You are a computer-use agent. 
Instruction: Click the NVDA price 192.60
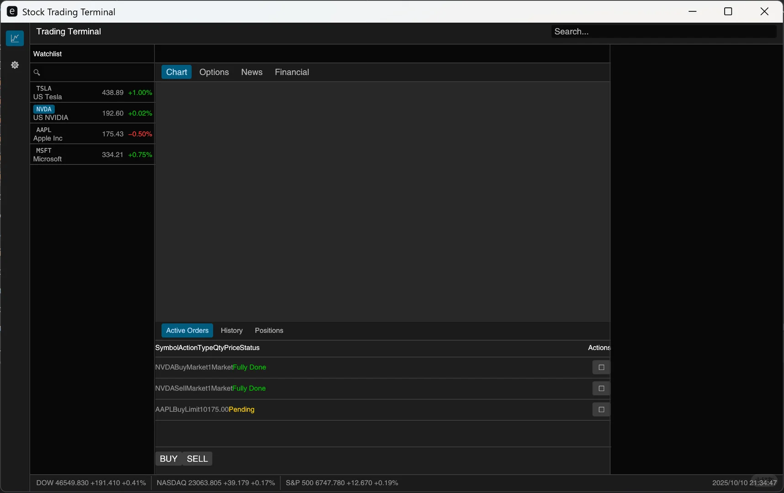point(113,113)
